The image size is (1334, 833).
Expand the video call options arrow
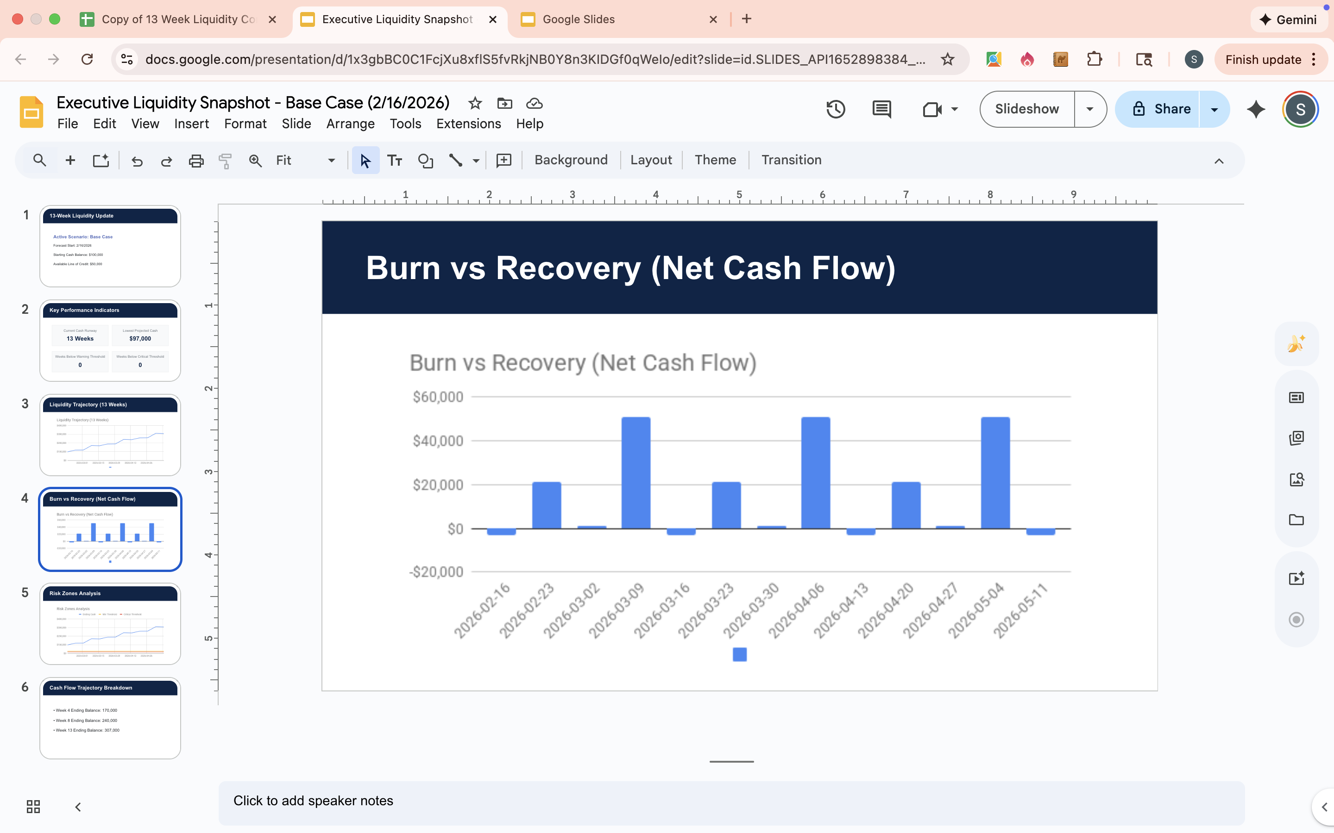[954, 109]
